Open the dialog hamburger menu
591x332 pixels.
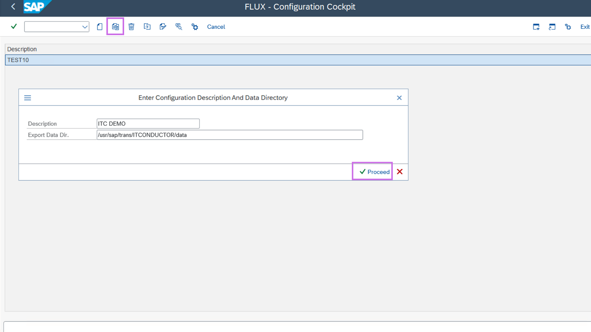tap(27, 97)
